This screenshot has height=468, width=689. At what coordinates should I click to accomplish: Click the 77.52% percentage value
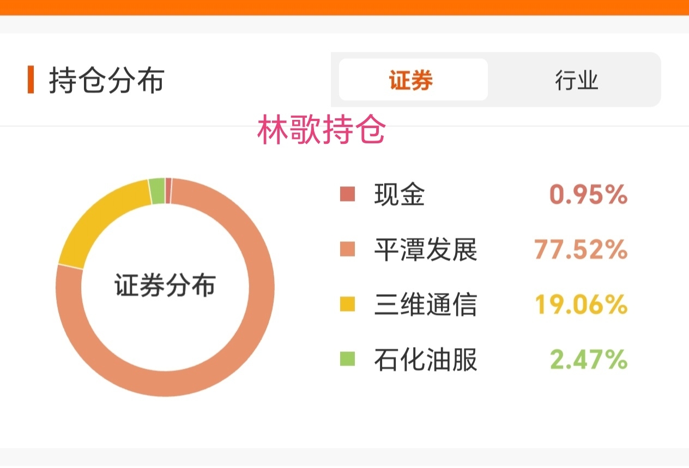click(x=581, y=250)
